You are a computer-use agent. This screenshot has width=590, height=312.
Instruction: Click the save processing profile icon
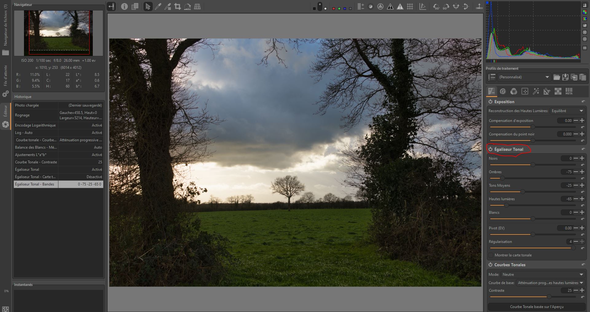[565, 77]
